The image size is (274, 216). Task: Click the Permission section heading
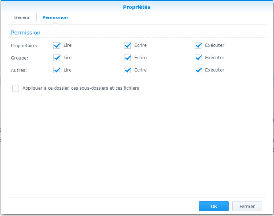point(25,33)
